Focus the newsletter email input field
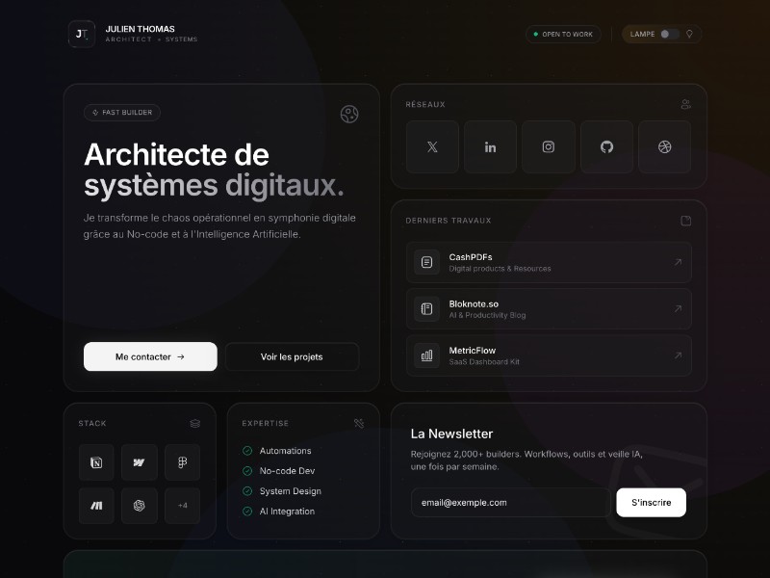The image size is (770, 578). point(510,503)
